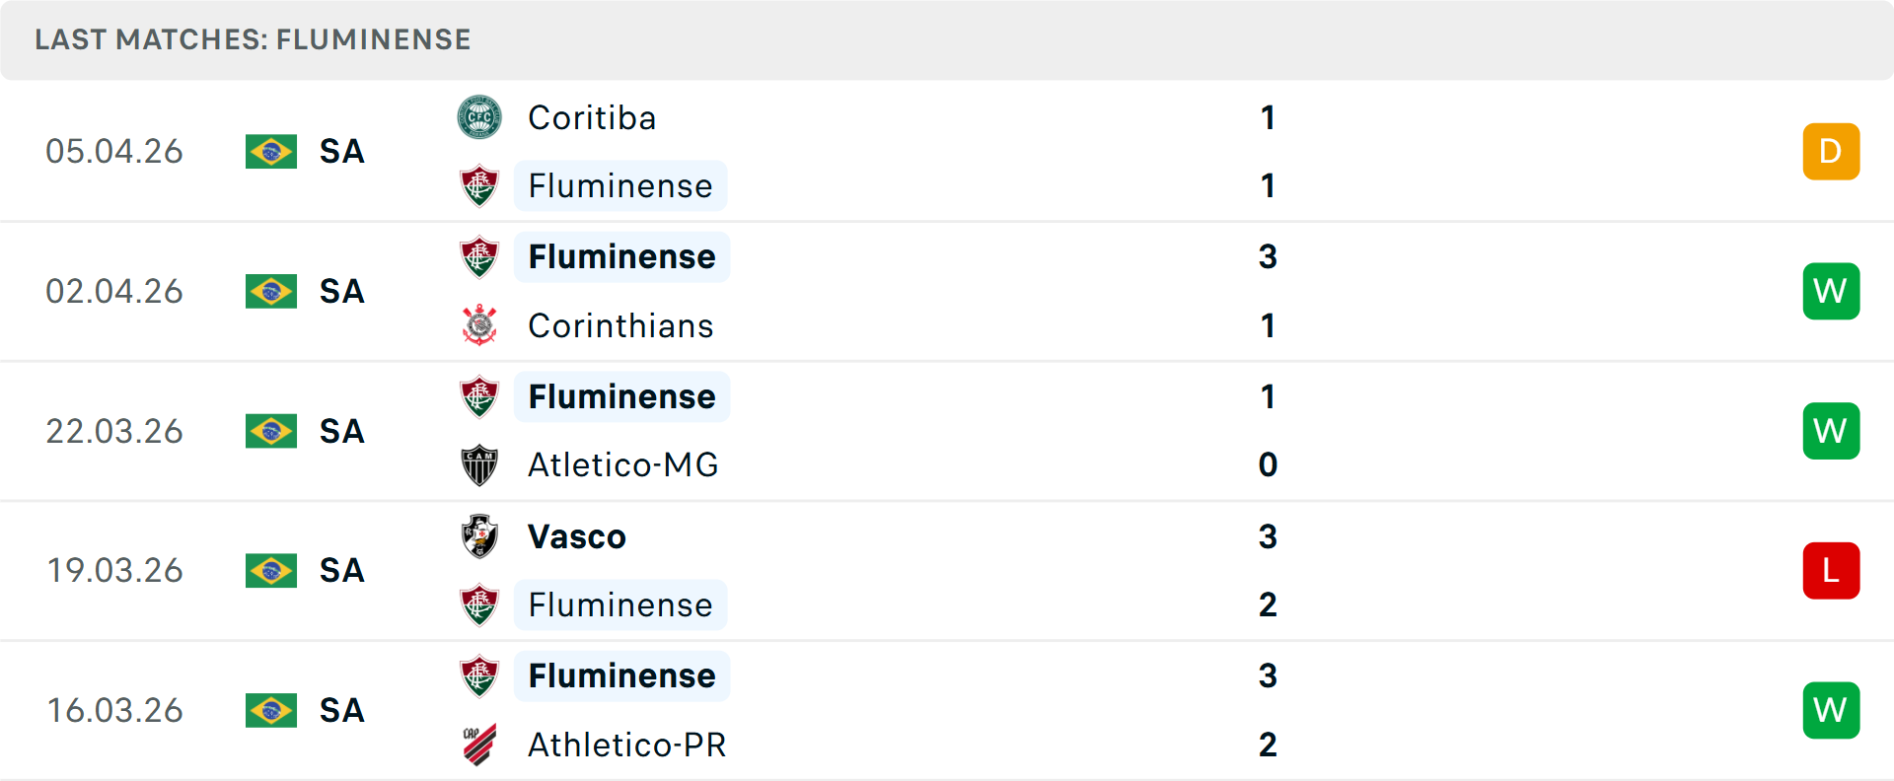1894x781 pixels.
Task: Click the Brazil flag next to 05.04.26
Action: pyautogui.click(x=270, y=152)
